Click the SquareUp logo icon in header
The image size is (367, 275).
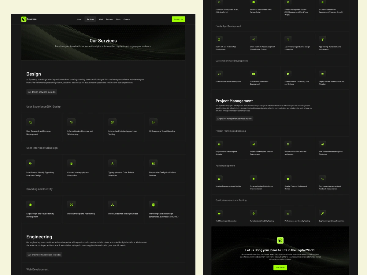coord(24,19)
